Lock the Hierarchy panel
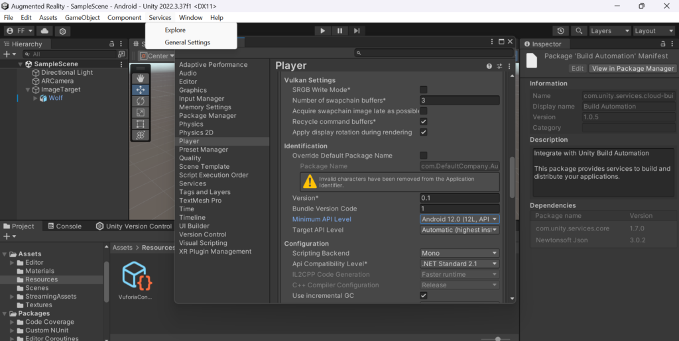Image resolution: width=679 pixels, height=341 pixels. pyautogui.click(x=111, y=44)
